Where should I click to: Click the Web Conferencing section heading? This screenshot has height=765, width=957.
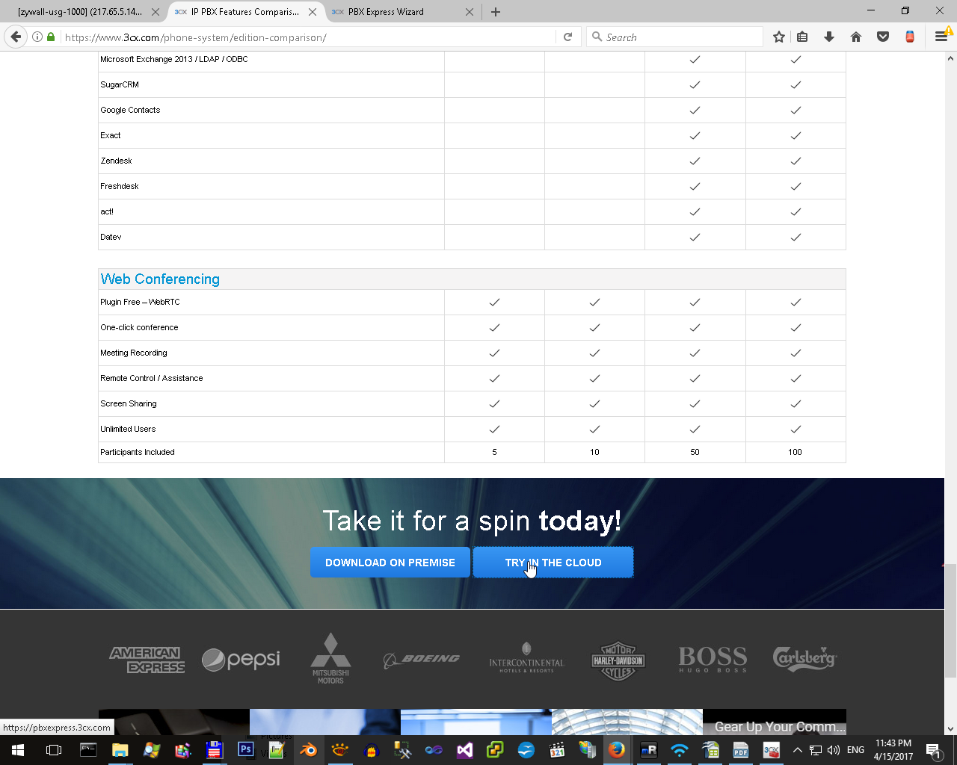160,279
